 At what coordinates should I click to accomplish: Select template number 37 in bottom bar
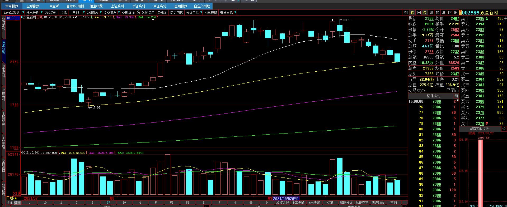click(108, 203)
